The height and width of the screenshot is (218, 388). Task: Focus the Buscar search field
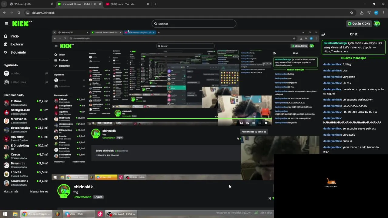194,24
